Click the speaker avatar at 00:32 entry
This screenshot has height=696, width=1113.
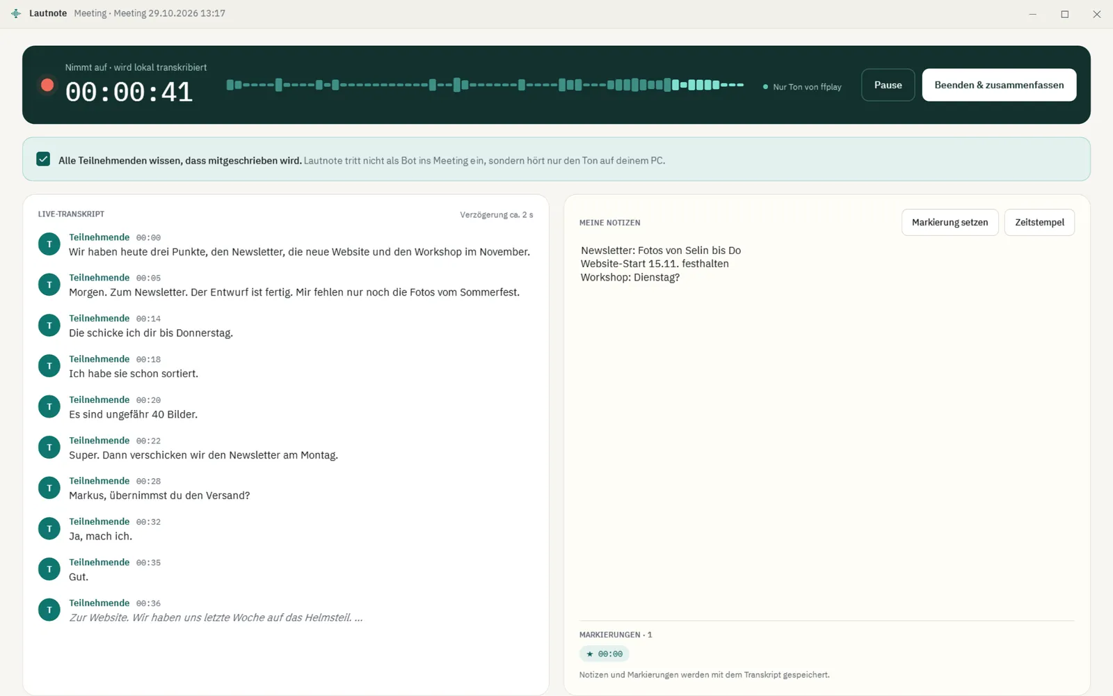[49, 529]
